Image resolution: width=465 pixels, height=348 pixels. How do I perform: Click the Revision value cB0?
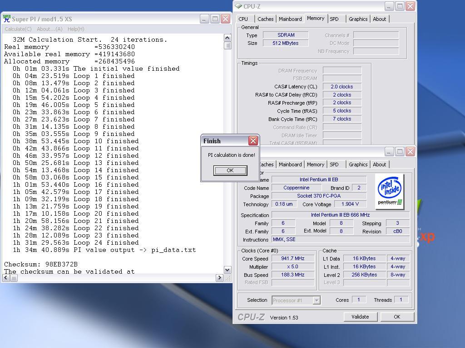(x=397, y=232)
